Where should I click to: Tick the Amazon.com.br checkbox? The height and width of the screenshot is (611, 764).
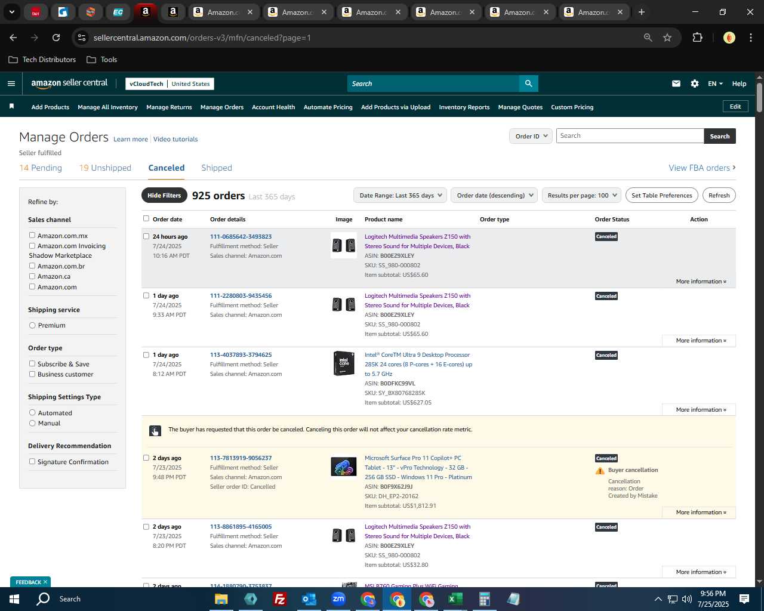point(32,266)
